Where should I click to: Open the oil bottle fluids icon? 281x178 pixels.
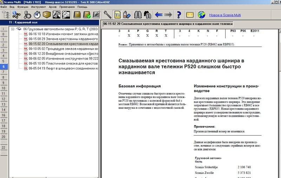(127, 15)
